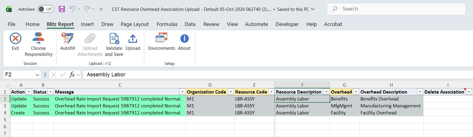Open the File tab
This screenshot has width=473, height=137.
pos(11,24)
